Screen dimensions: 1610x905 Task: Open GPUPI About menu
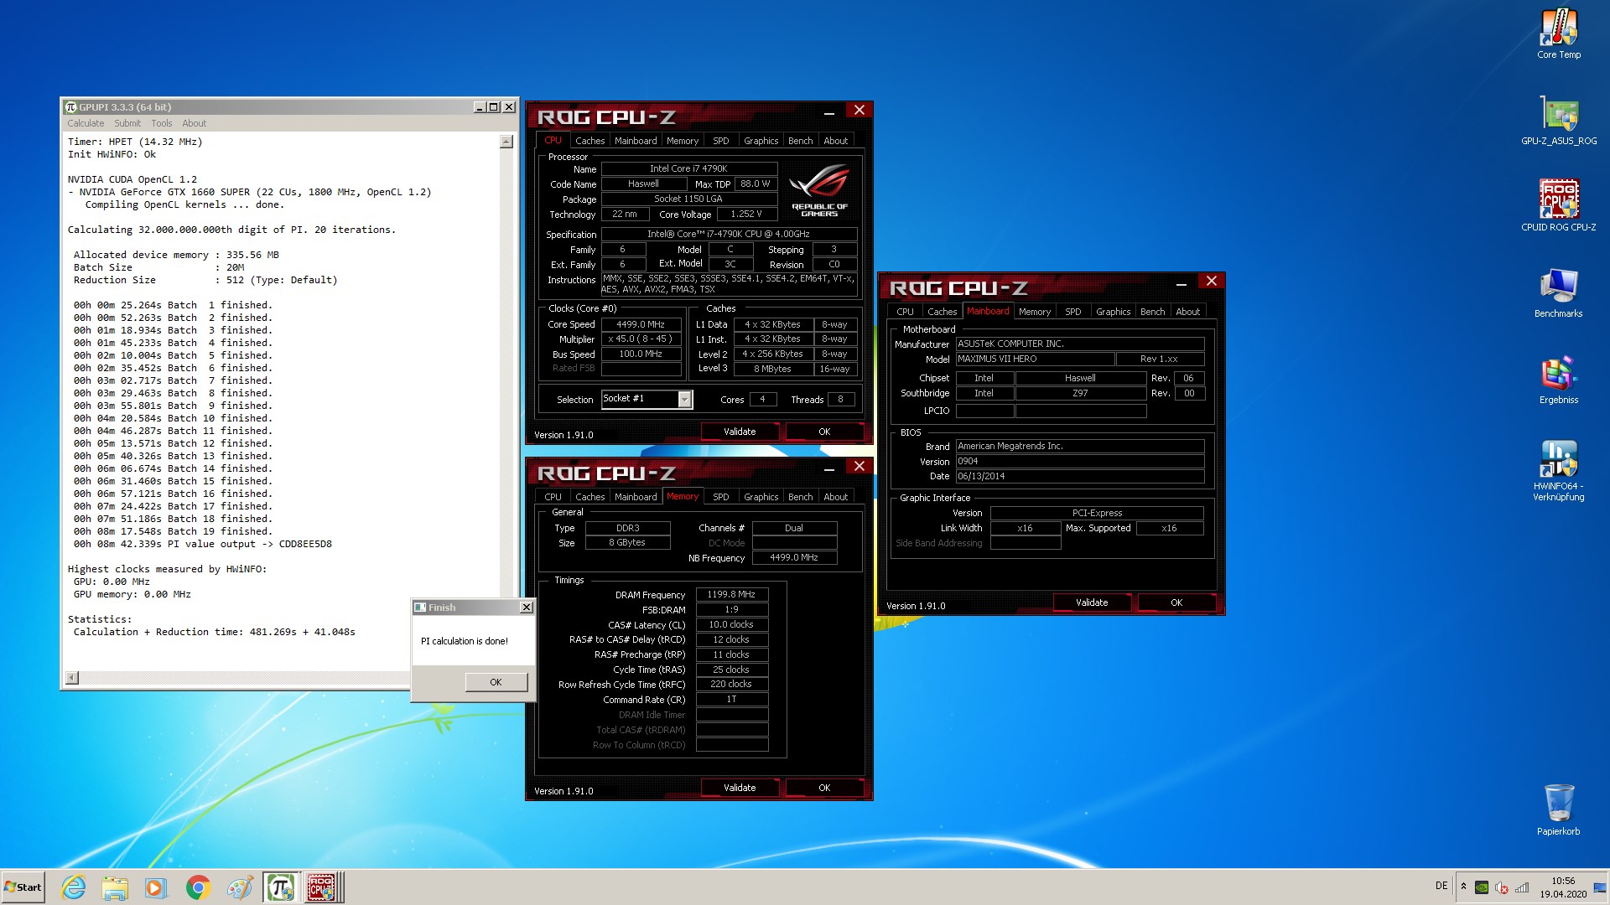tap(194, 123)
